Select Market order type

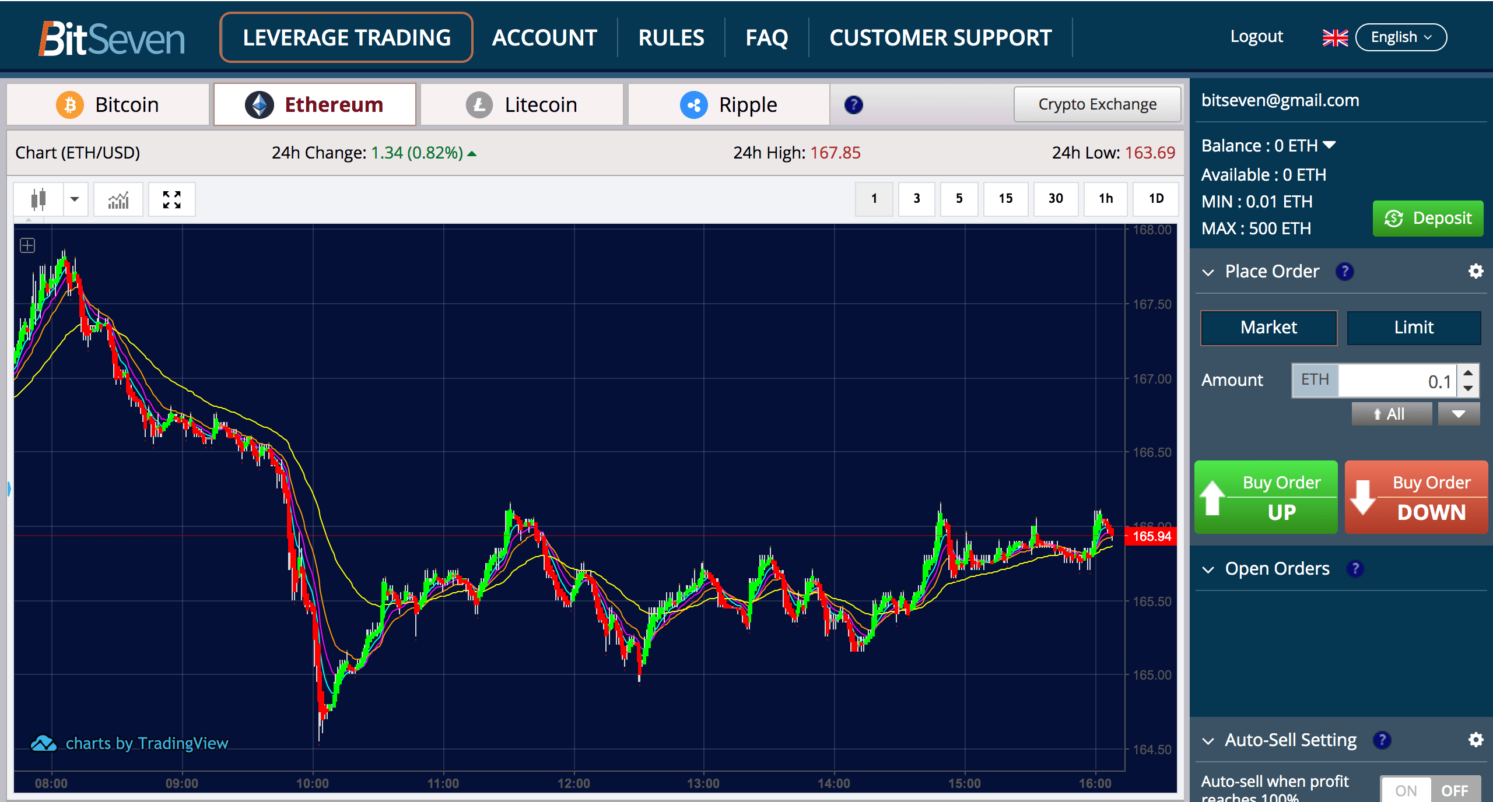coord(1269,328)
